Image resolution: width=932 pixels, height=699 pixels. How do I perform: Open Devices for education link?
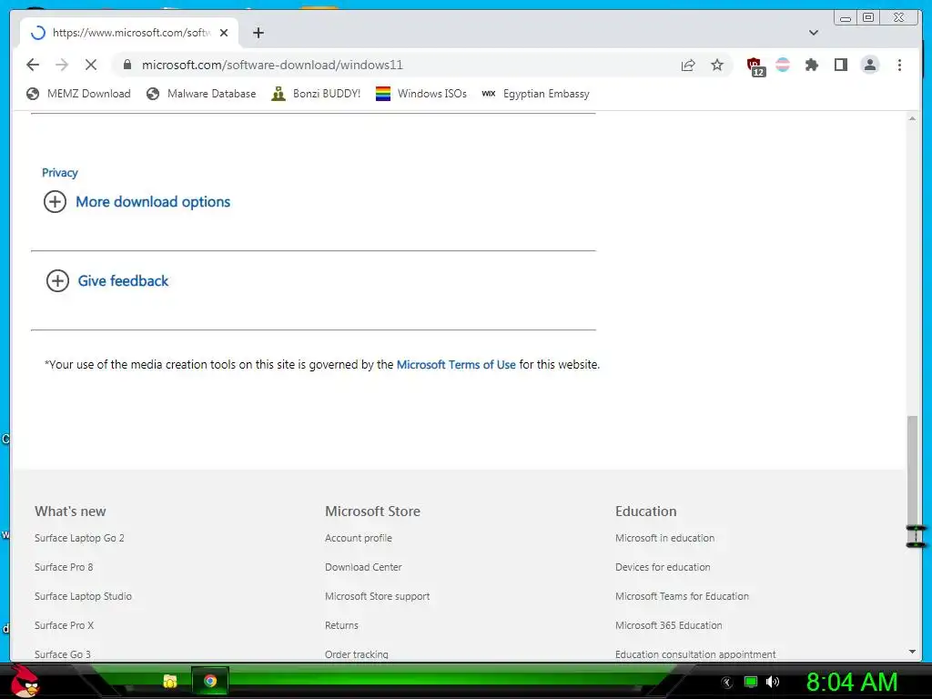click(x=663, y=567)
